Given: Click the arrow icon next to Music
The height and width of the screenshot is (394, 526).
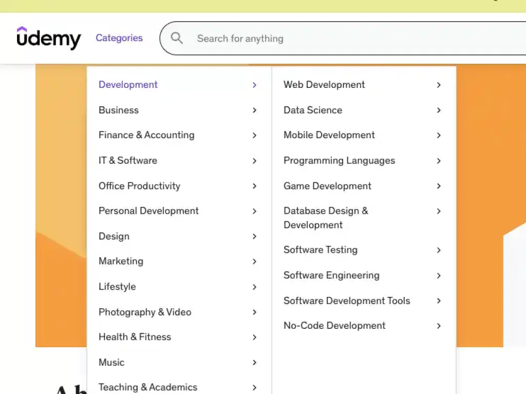Looking at the screenshot, I should [x=254, y=363].
